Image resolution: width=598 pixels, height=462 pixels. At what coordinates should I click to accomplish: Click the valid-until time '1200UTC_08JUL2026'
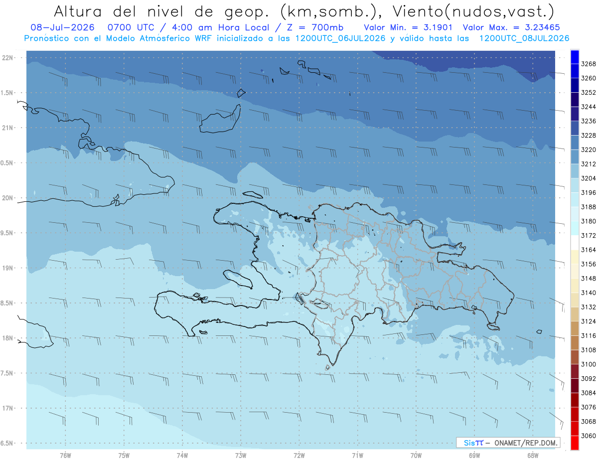(x=524, y=38)
